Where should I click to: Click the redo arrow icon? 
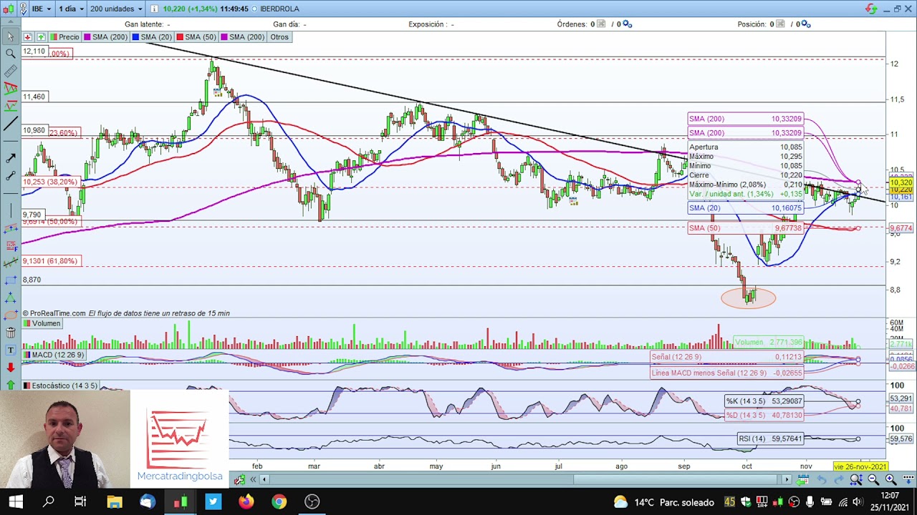click(x=839, y=480)
